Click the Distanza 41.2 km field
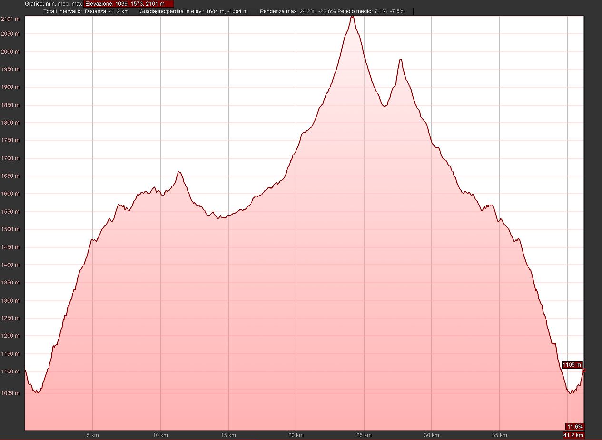This screenshot has height=440, width=602. [x=110, y=11]
